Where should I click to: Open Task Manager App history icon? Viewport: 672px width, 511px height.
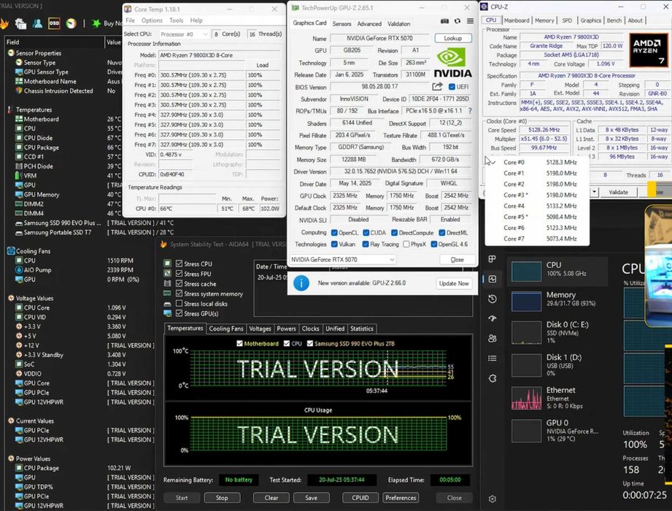pyautogui.click(x=493, y=299)
